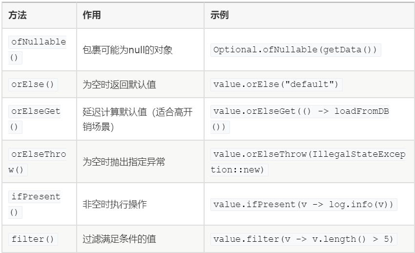Click the orElseGet() method code

tap(34, 119)
